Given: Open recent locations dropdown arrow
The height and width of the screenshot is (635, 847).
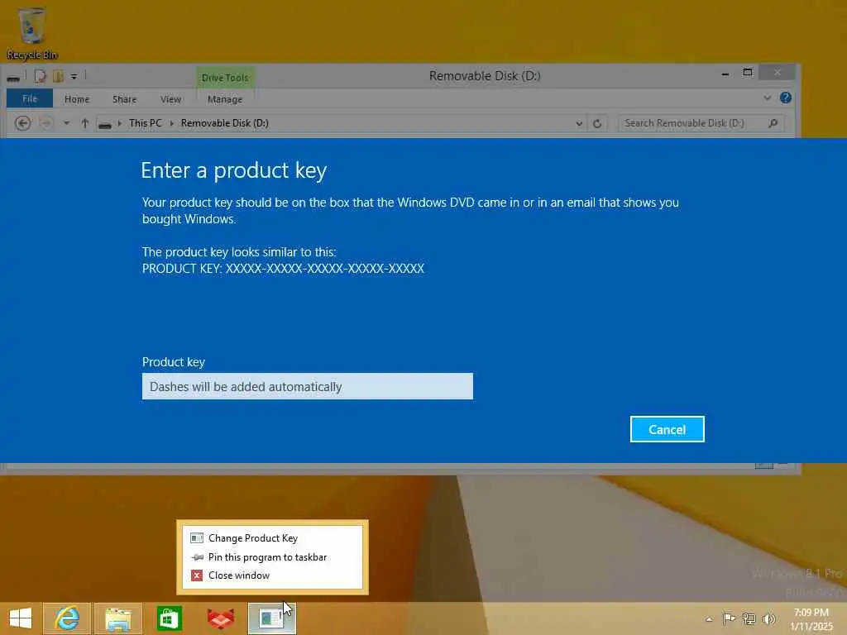Looking at the screenshot, I should [x=66, y=123].
